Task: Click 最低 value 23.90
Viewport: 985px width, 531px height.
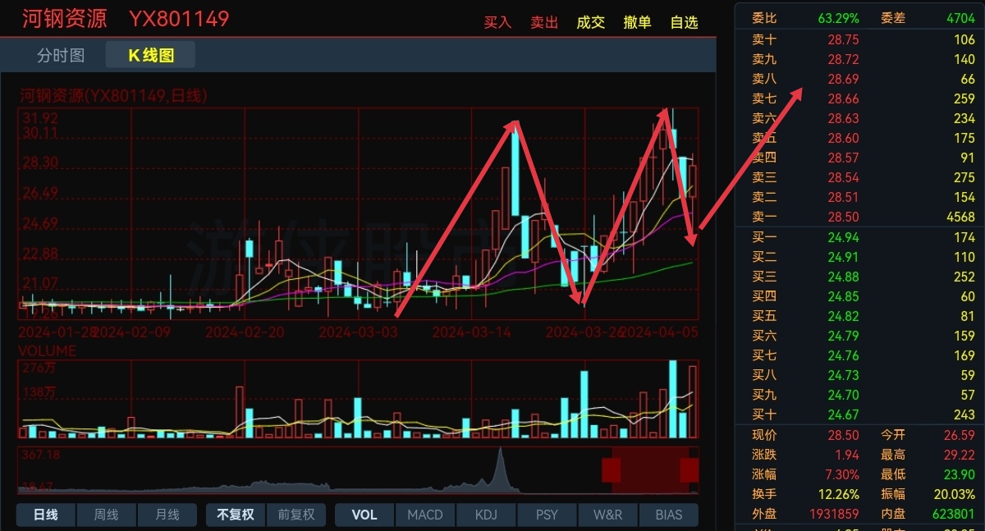Action: (959, 474)
